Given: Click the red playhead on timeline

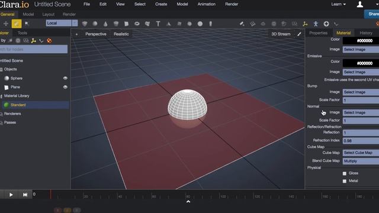Looking at the screenshot, I should point(50,194).
